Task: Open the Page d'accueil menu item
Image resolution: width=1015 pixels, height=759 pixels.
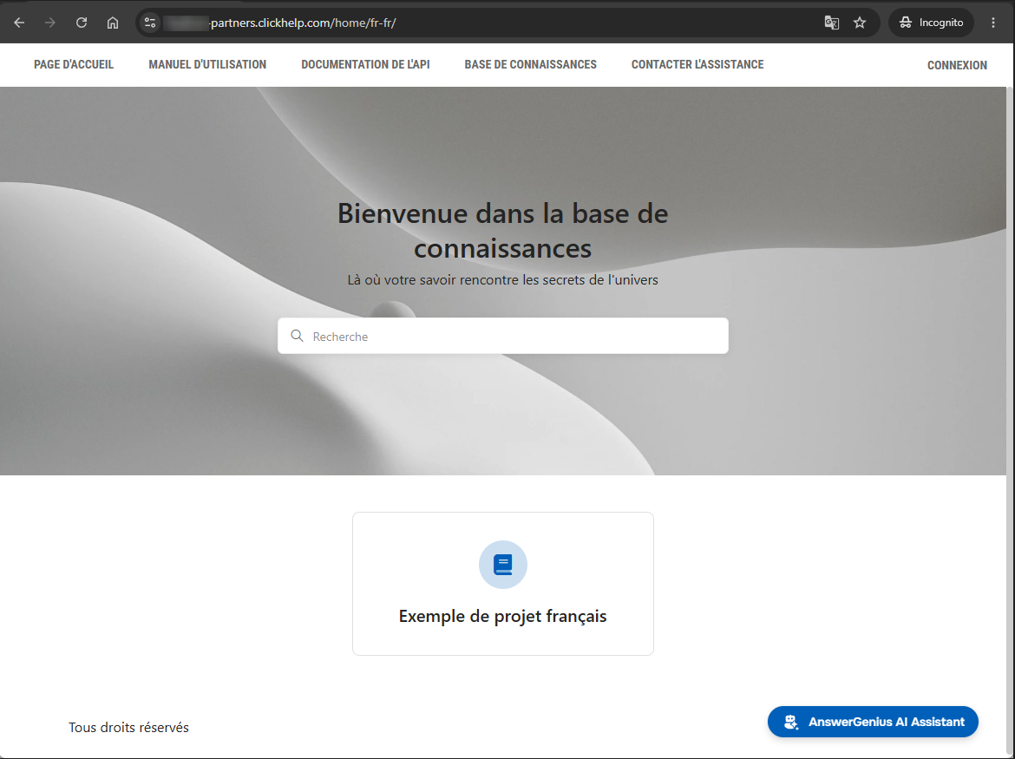Action: 74,65
